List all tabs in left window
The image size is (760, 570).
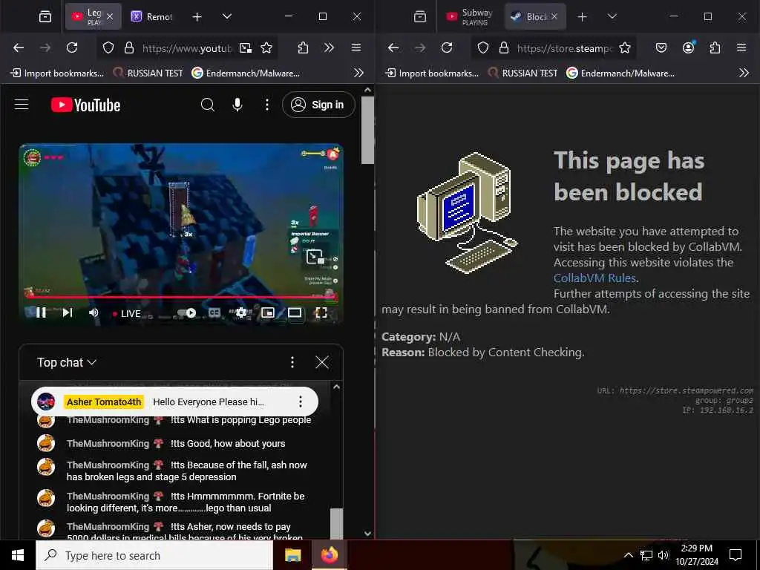(226, 16)
